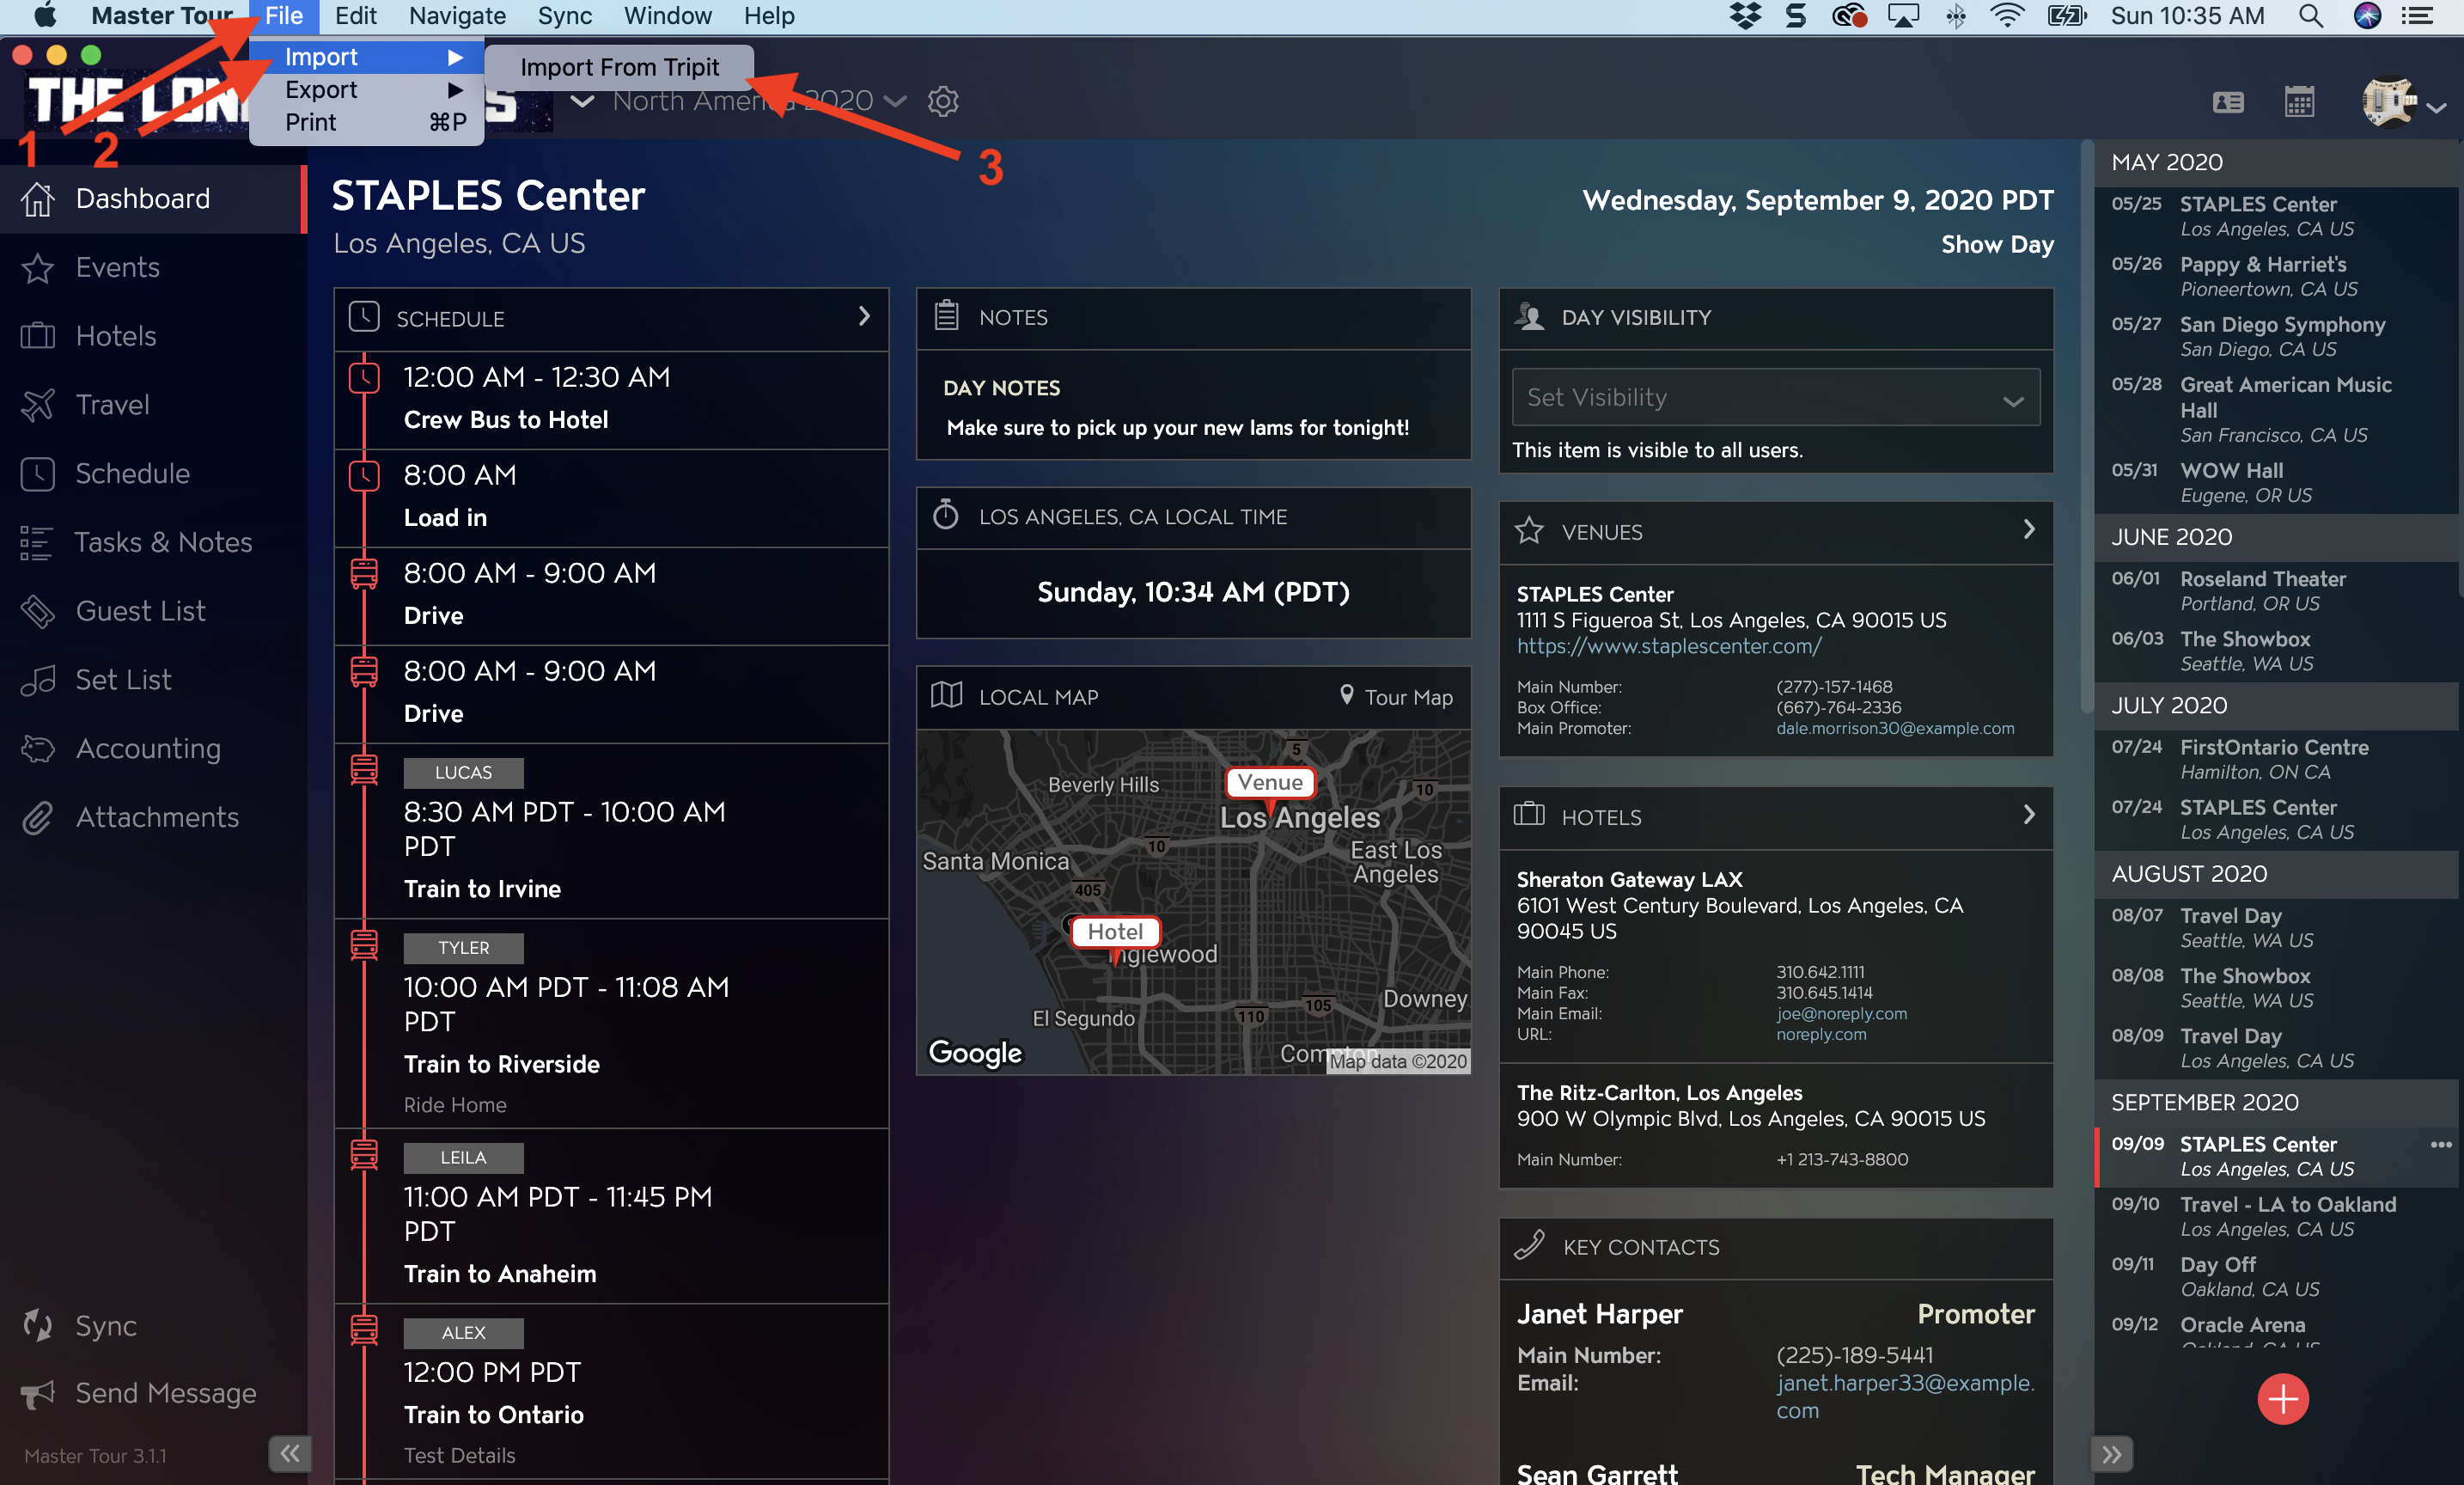Open Schedule clock icon in sidebar
The image size is (2464, 1485).
[38, 474]
